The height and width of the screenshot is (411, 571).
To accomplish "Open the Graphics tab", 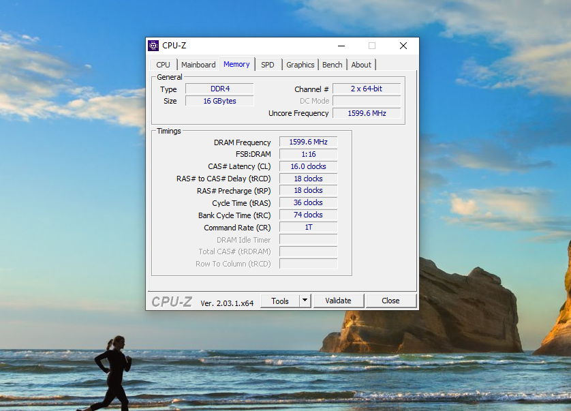I will 300,65.
